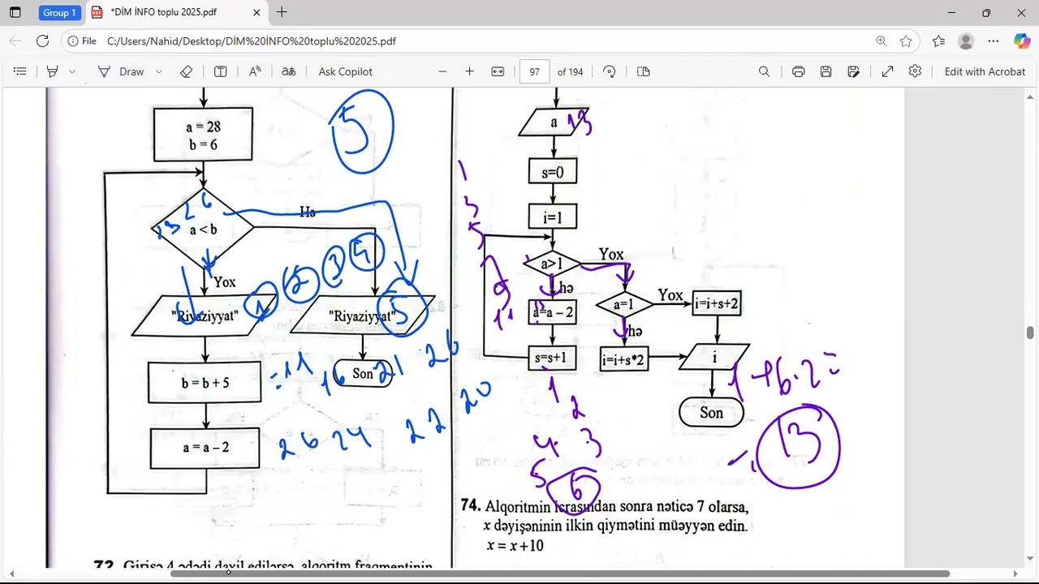
Task: Save the PDF file
Action: (x=826, y=71)
